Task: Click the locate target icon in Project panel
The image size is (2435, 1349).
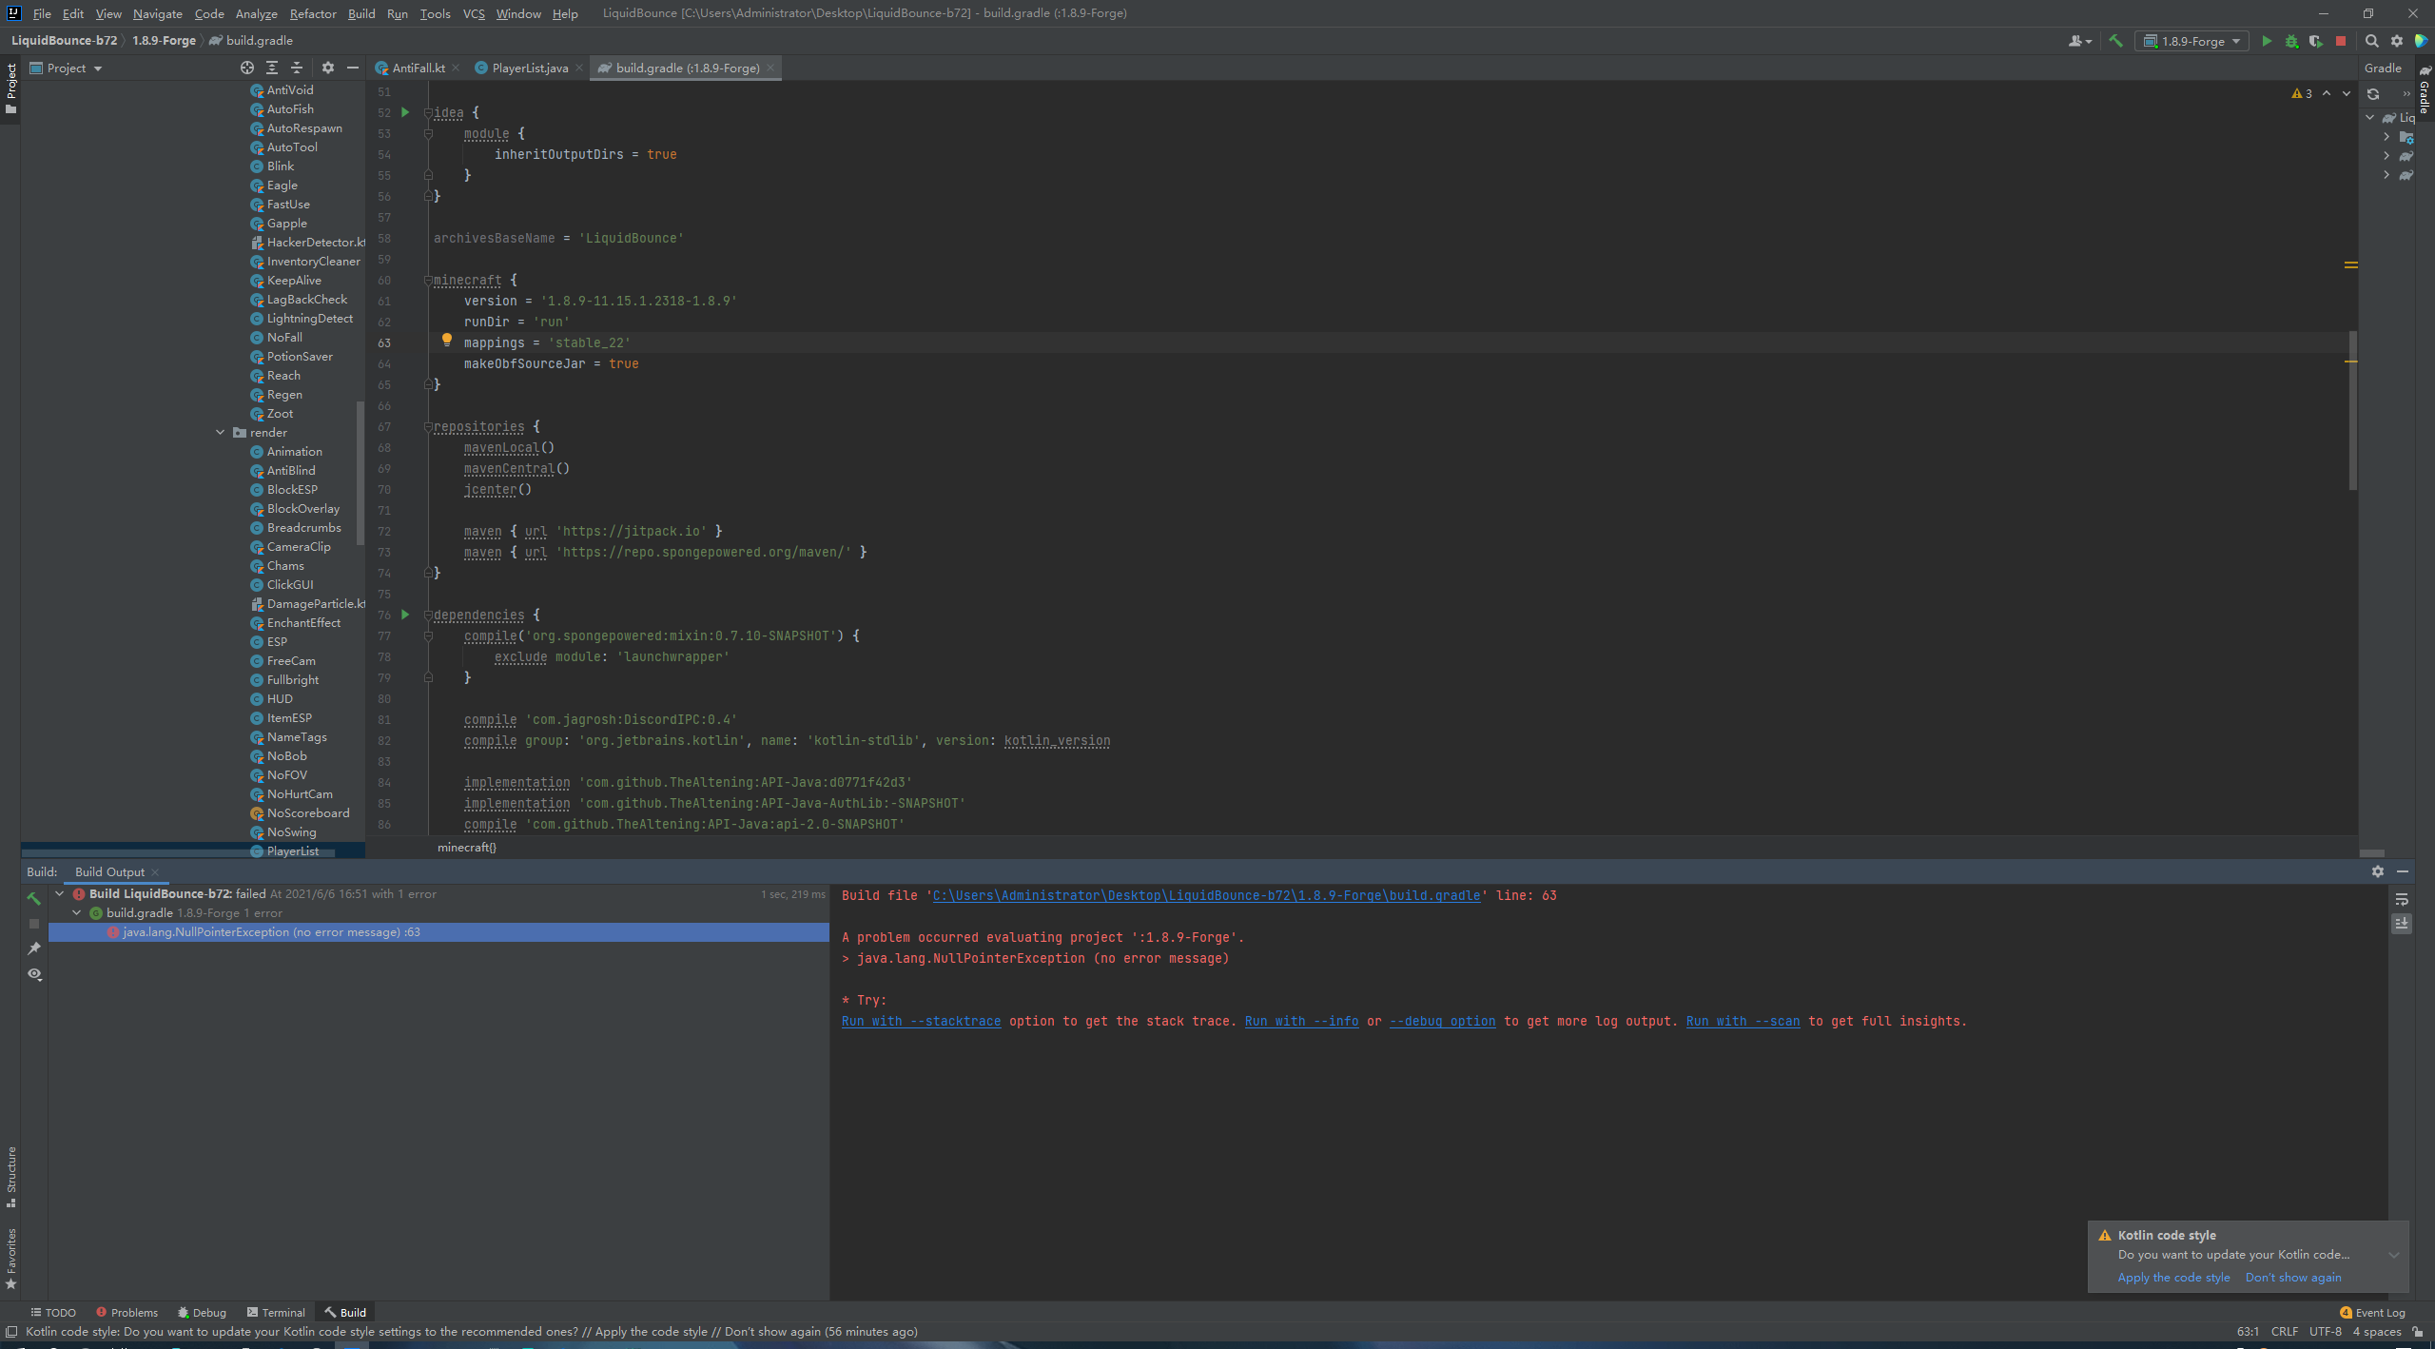Action: point(247,68)
